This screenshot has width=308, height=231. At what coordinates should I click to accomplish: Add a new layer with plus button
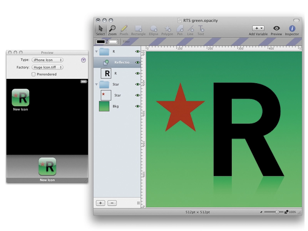[100, 203]
